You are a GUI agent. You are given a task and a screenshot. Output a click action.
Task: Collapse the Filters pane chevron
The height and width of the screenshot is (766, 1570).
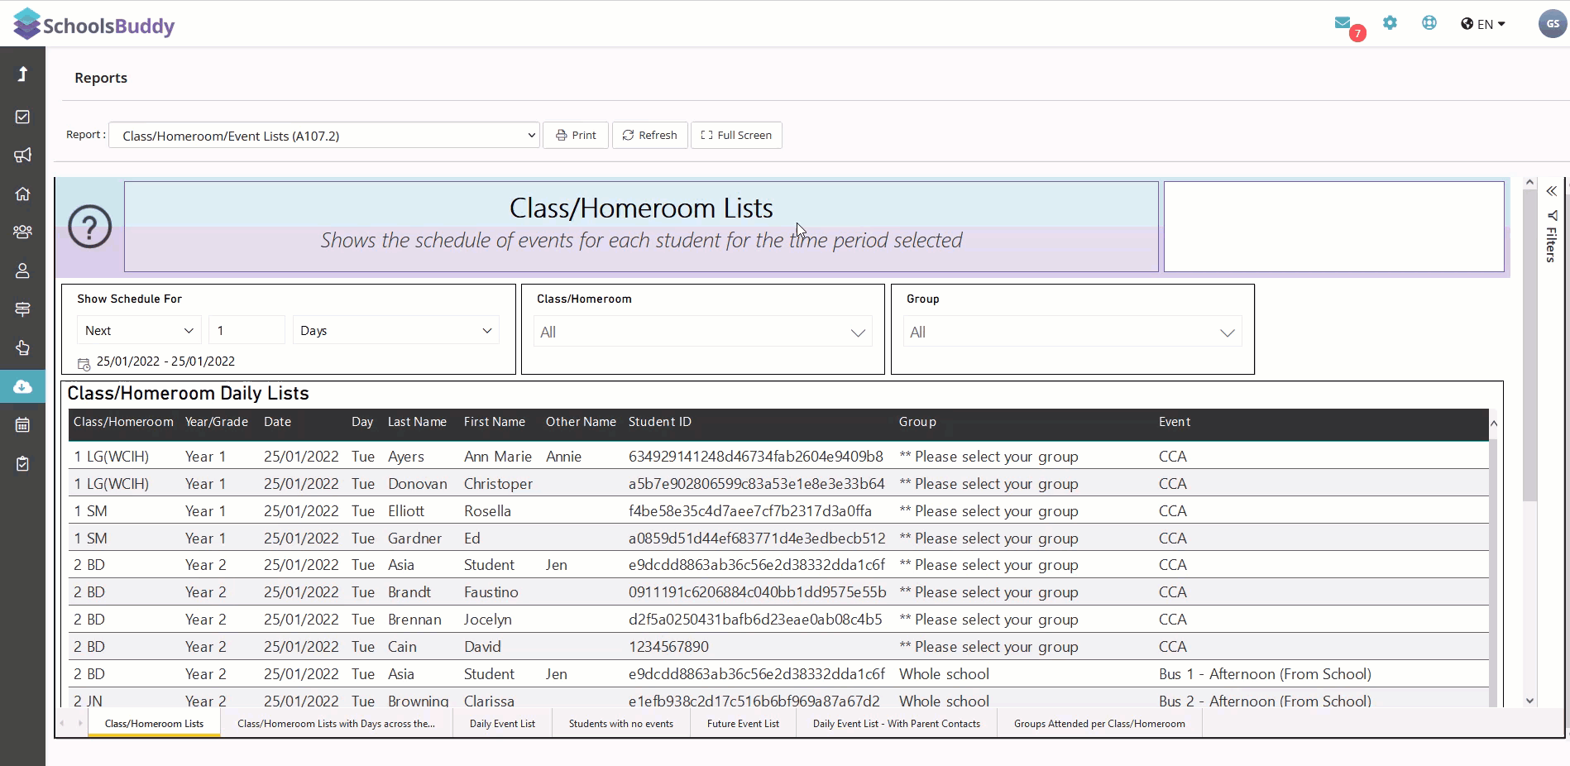click(x=1552, y=191)
